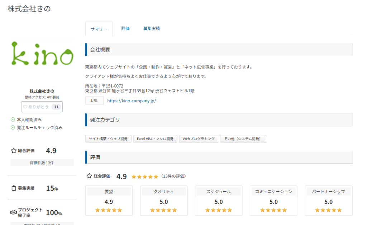This screenshot has height=225, width=367.
Task: Select the Webプログラミング category tag
Action: [199, 139]
